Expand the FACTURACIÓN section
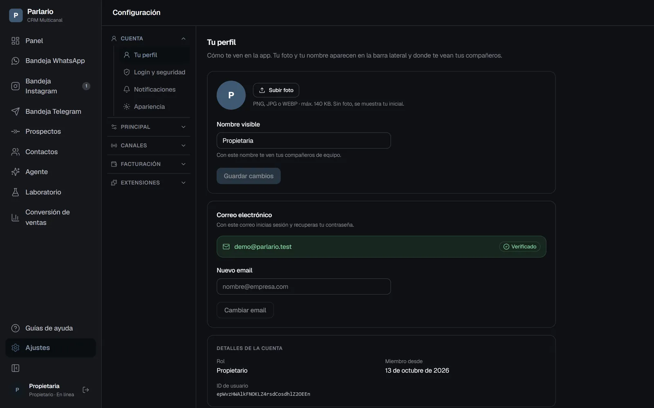This screenshot has height=408, width=654. (x=148, y=164)
